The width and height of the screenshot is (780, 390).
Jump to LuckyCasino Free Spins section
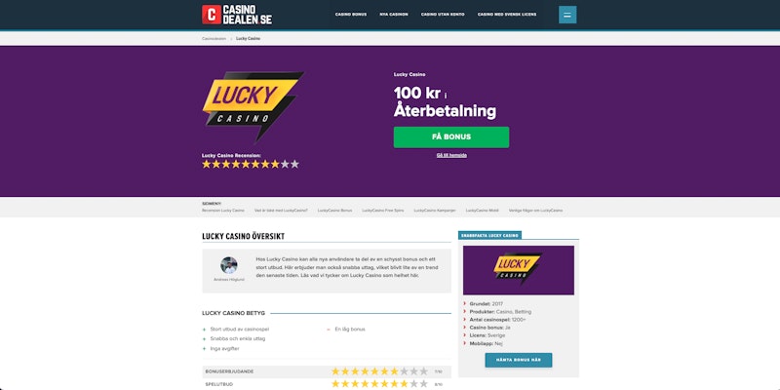point(383,211)
